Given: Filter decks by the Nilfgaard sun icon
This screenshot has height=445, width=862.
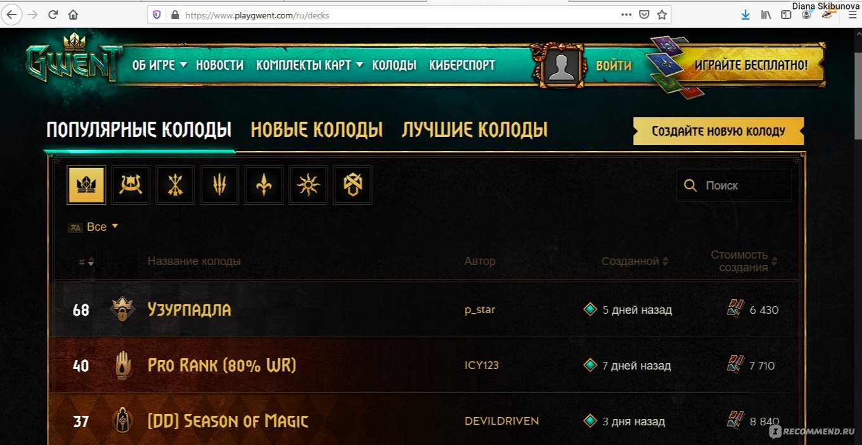Looking at the screenshot, I should pyautogui.click(x=308, y=185).
